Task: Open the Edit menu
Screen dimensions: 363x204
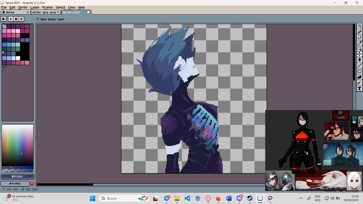Action: tap(12, 7)
